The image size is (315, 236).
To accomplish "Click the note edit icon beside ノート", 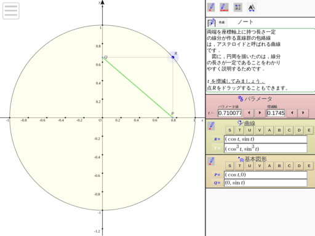I will pyautogui.click(x=211, y=22).
